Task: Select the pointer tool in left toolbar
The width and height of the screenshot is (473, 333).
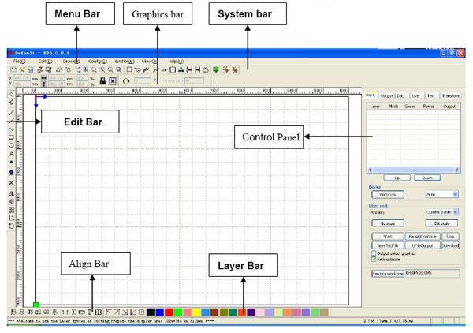Action: (11, 94)
